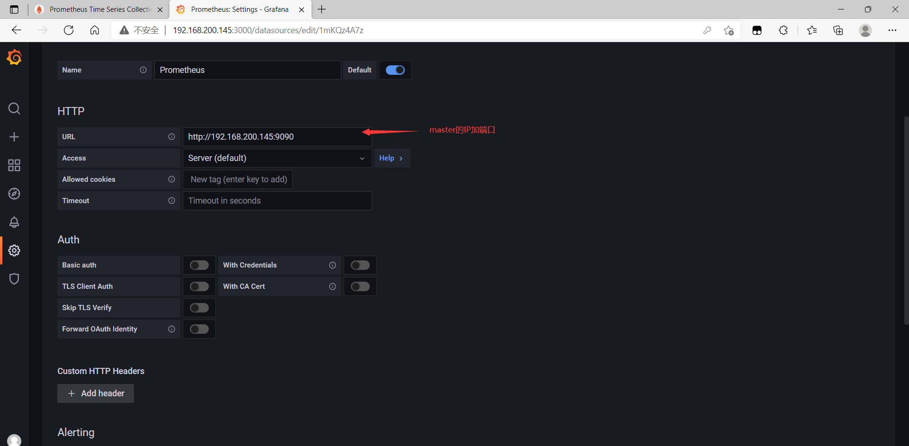Viewport: 909px width, 446px height.
Task: Click the browser address bar
Action: tap(426, 30)
